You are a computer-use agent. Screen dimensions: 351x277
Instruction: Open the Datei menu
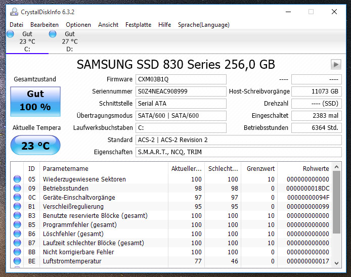(16, 25)
